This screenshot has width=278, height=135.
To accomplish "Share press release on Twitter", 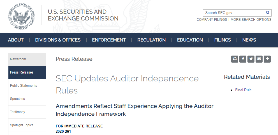I will click(x=251, y=59).
